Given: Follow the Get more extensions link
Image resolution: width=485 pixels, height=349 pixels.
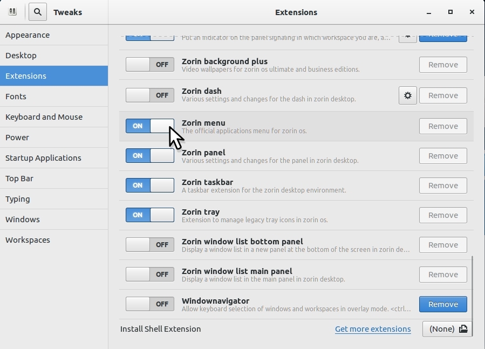Looking at the screenshot, I should pyautogui.click(x=373, y=329).
